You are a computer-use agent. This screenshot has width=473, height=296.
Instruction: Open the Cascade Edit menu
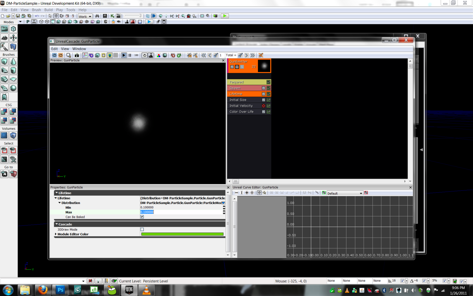(x=54, y=49)
